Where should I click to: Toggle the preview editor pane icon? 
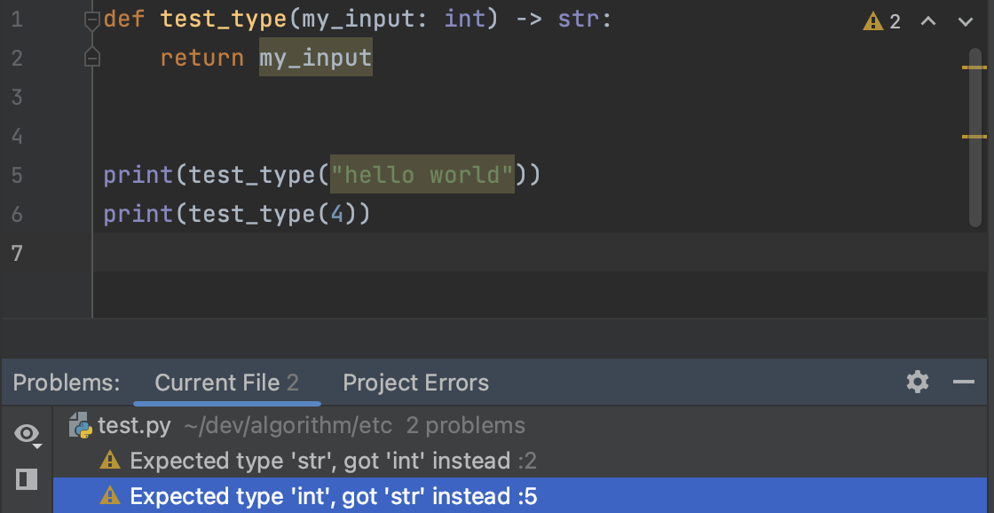27,478
